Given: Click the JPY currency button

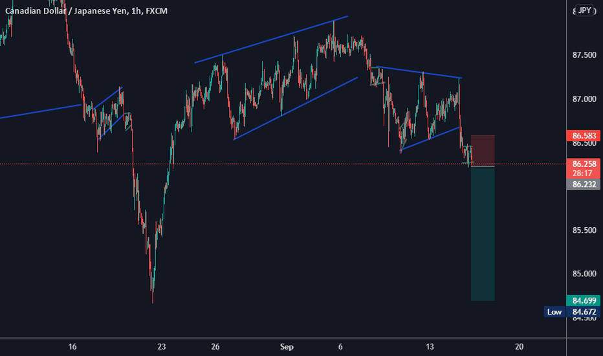Looking at the screenshot, I should pyautogui.click(x=584, y=10).
